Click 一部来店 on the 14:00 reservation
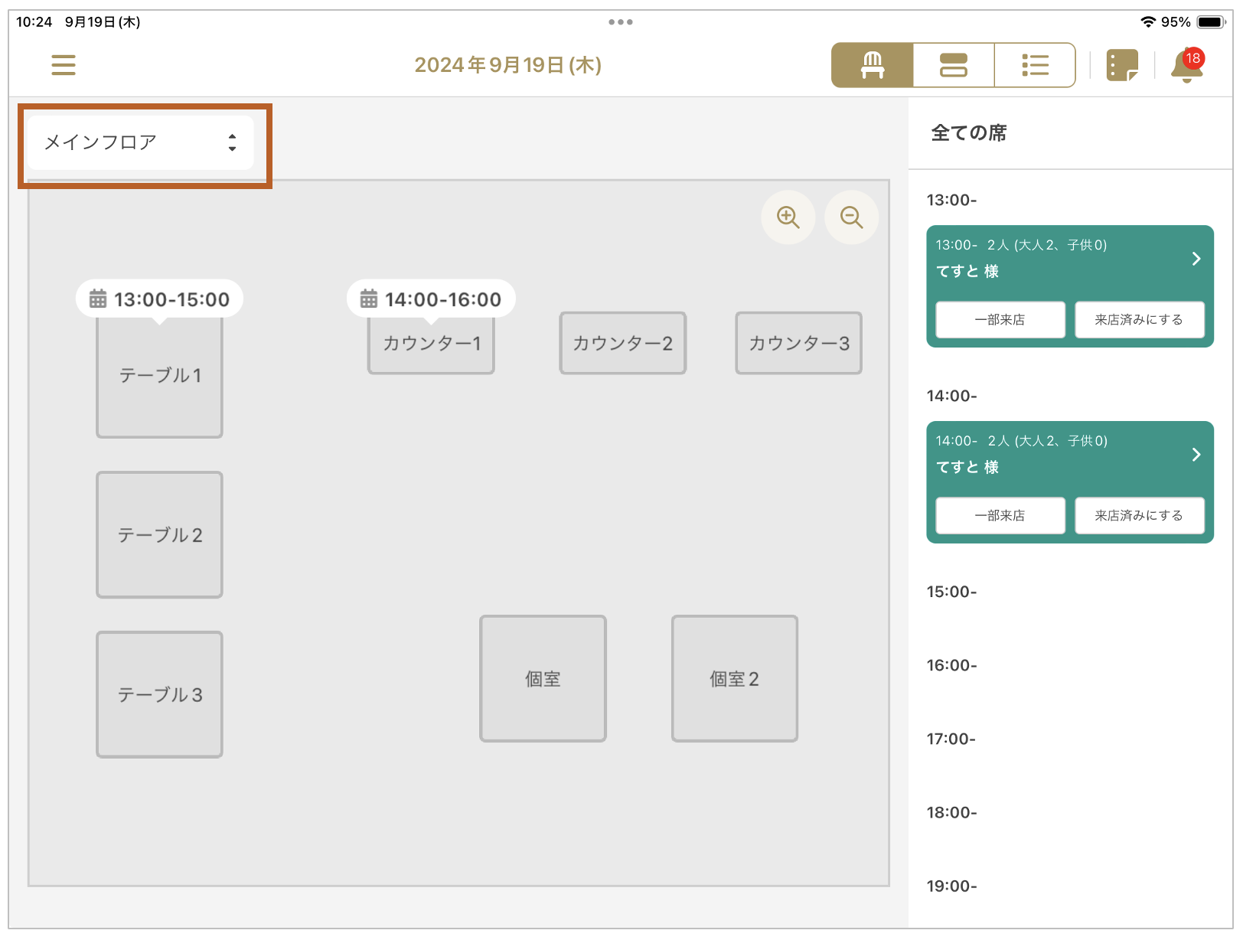 click(1000, 516)
